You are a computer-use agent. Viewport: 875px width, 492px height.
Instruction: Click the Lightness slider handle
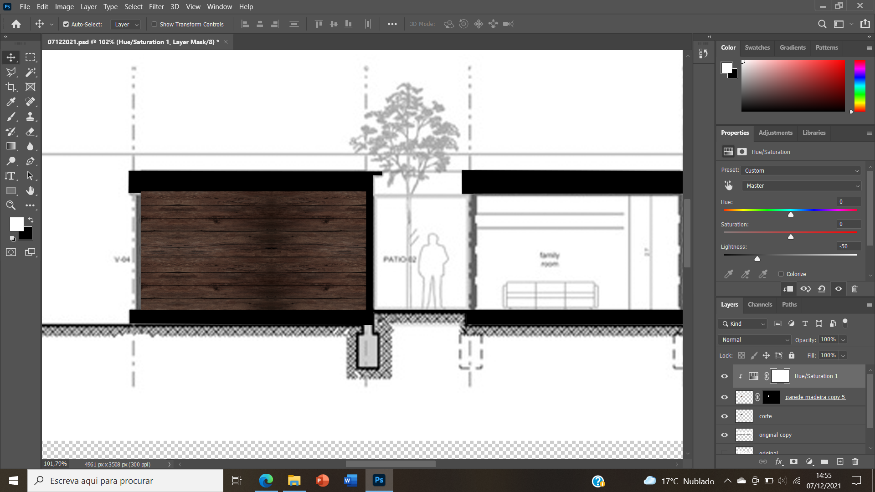(x=757, y=259)
